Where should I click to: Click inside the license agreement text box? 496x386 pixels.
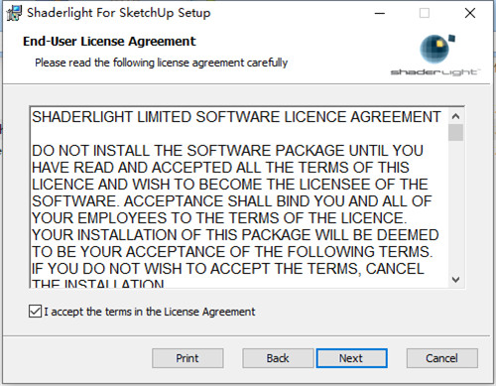pyautogui.click(x=239, y=197)
